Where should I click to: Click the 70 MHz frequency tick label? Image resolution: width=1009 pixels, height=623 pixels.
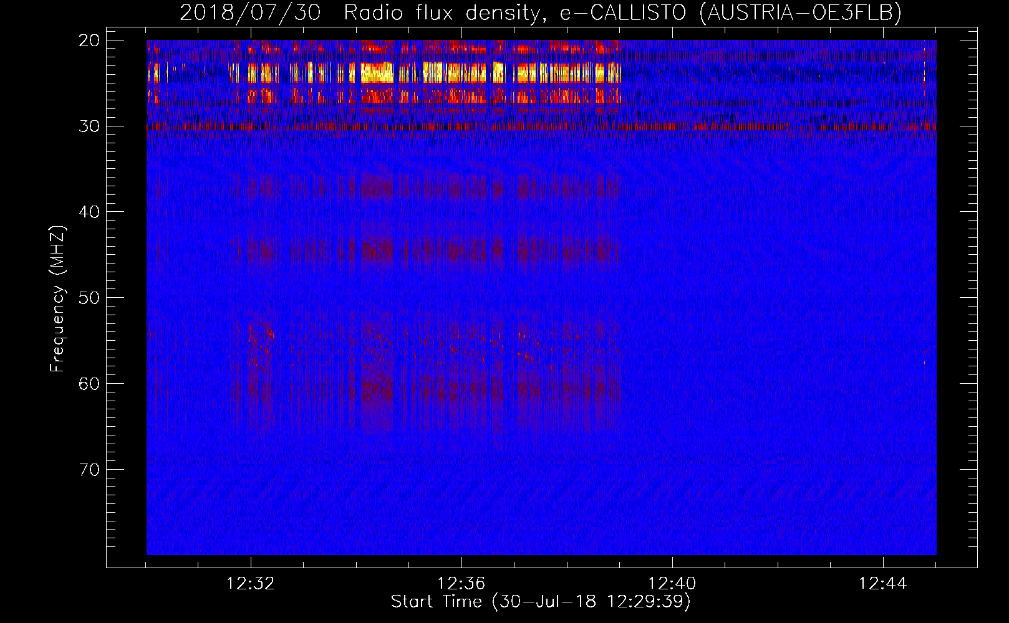(x=89, y=470)
